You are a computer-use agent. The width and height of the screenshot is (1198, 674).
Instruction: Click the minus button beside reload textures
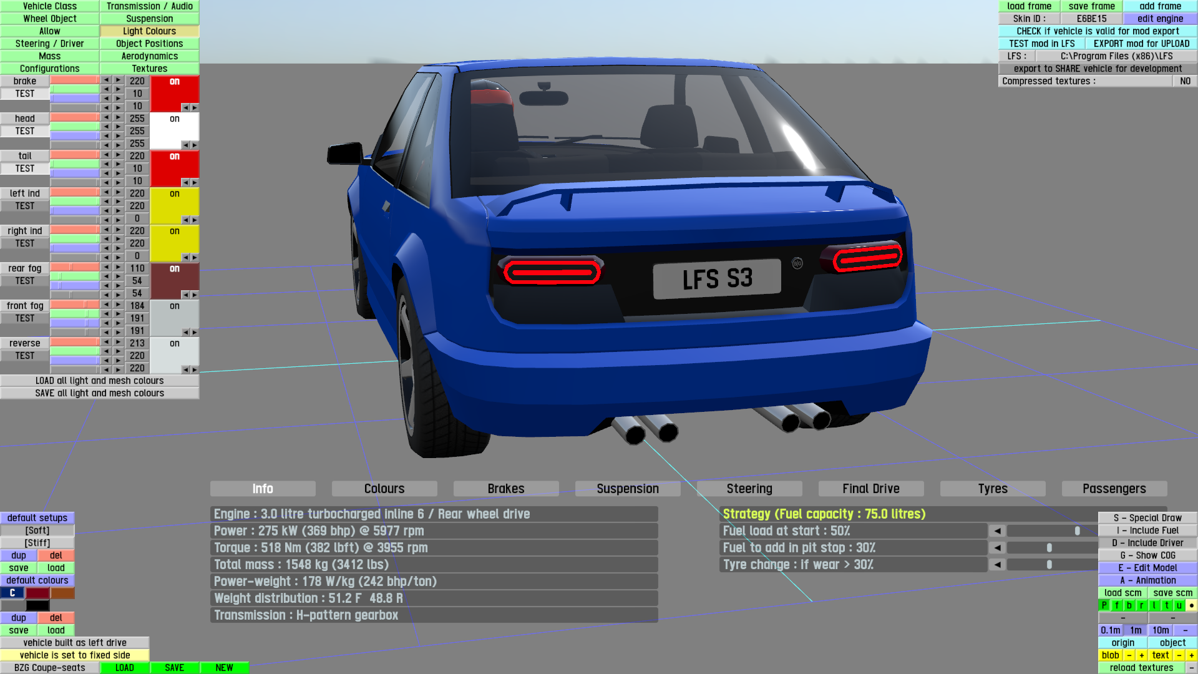(1191, 668)
